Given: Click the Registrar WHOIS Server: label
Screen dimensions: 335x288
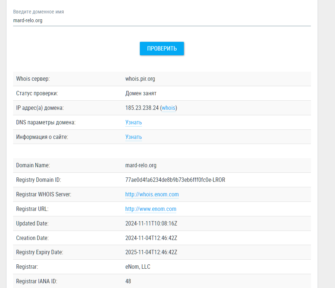Looking at the screenshot, I should [44, 194].
